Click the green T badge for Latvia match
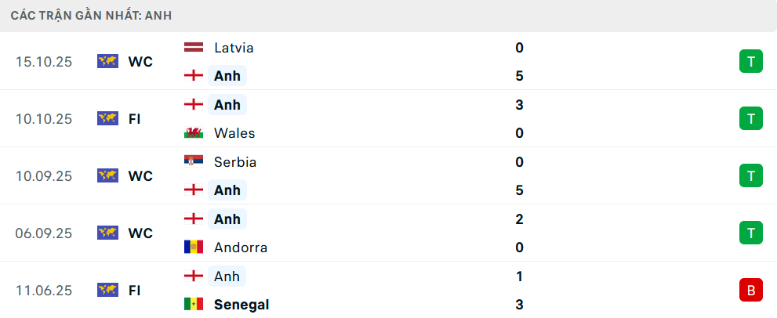The image size is (777, 318). [x=750, y=61]
